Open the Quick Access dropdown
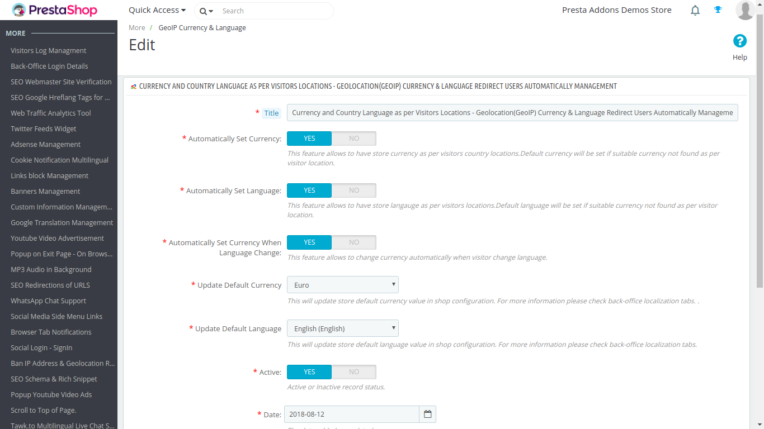The width and height of the screenshot is (764, 429). [x=157, y=10]
